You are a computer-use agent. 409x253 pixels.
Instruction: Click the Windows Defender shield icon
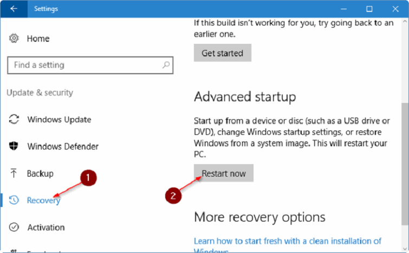15,146
